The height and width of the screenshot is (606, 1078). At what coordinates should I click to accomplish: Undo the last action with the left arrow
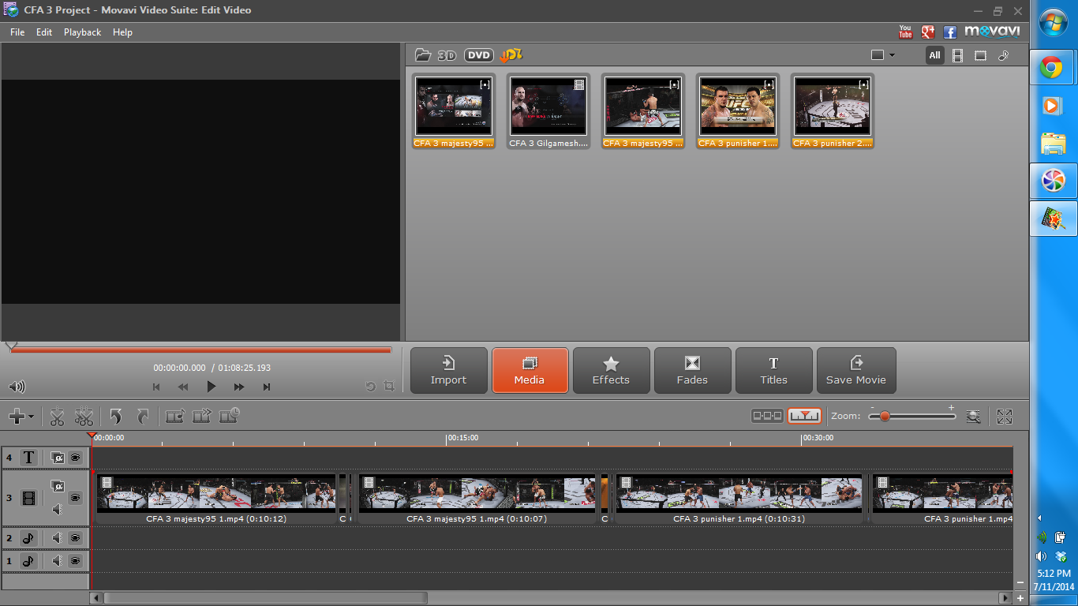(x=116, y=416)
